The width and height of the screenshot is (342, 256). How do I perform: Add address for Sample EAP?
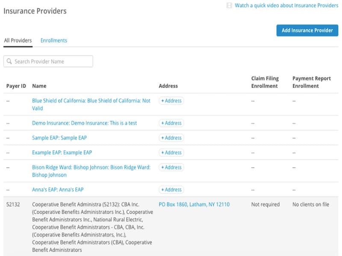[x=171, y=138]
